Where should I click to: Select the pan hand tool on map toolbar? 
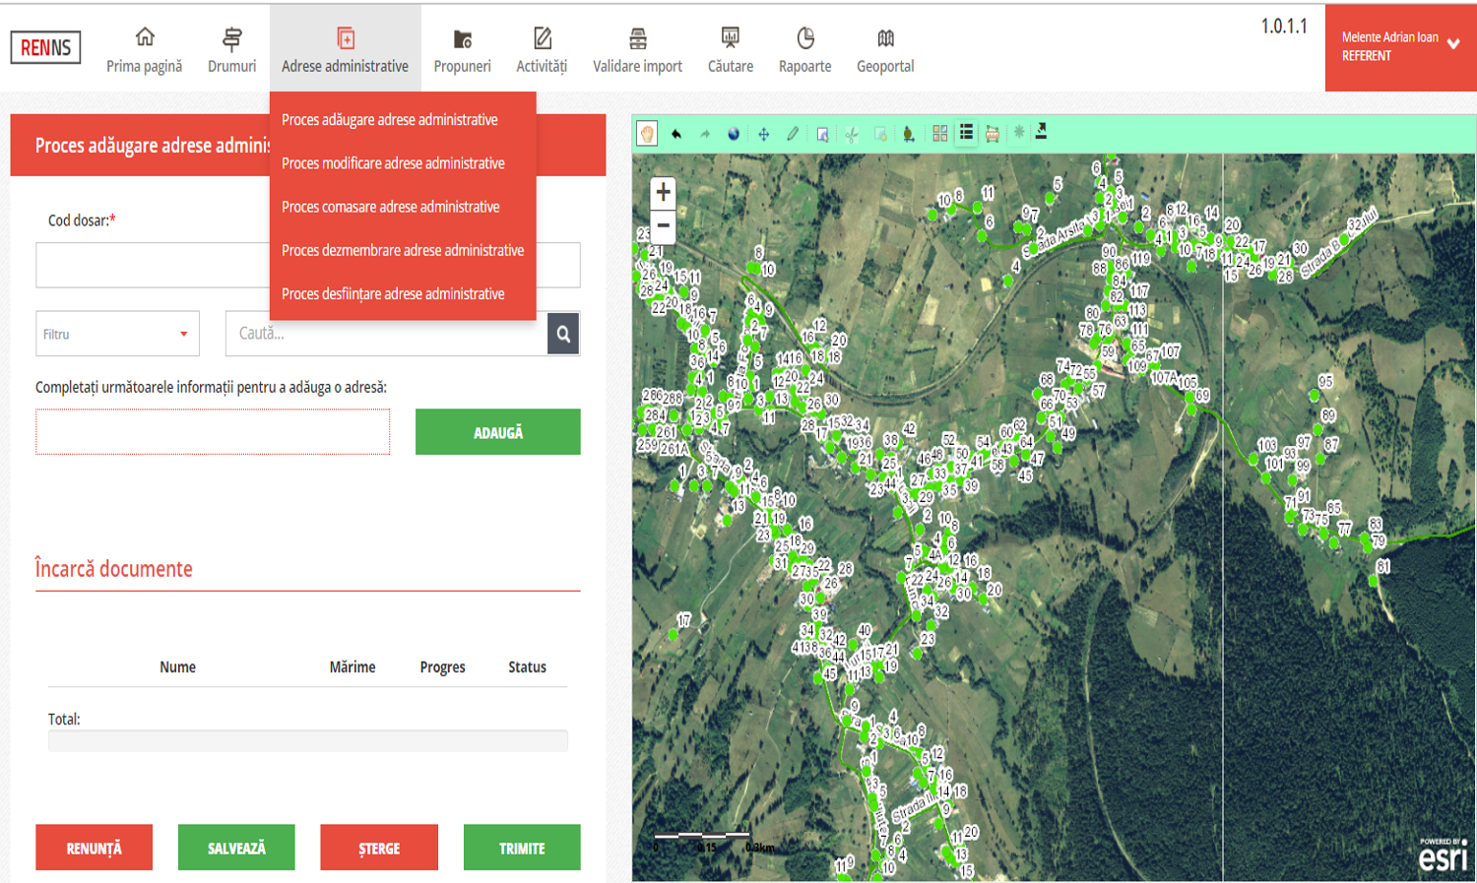click(x=647, y=134)
